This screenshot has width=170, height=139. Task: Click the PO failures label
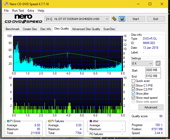coord(97,134)
